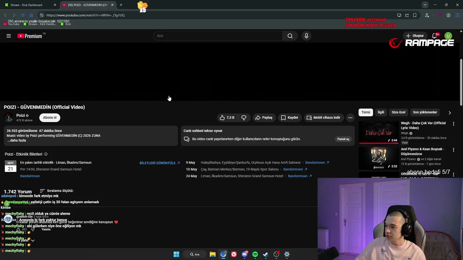Click the share page icon in address bar
463x260 pixels.
(407, 15)
